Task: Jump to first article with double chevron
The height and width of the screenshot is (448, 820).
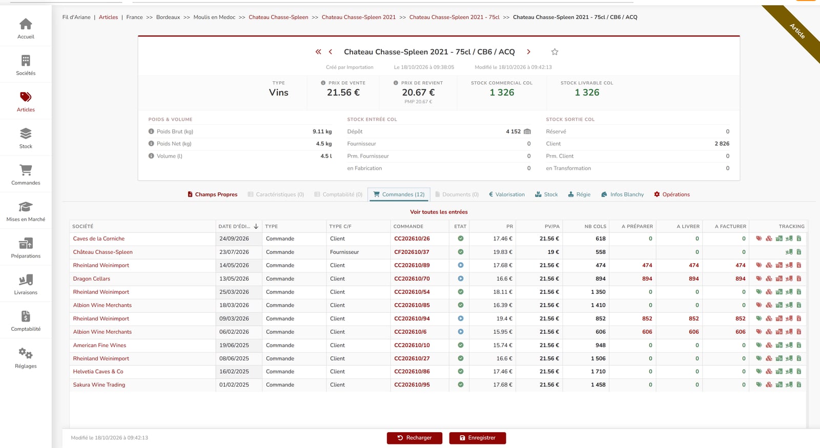Action: click(318, 52)
